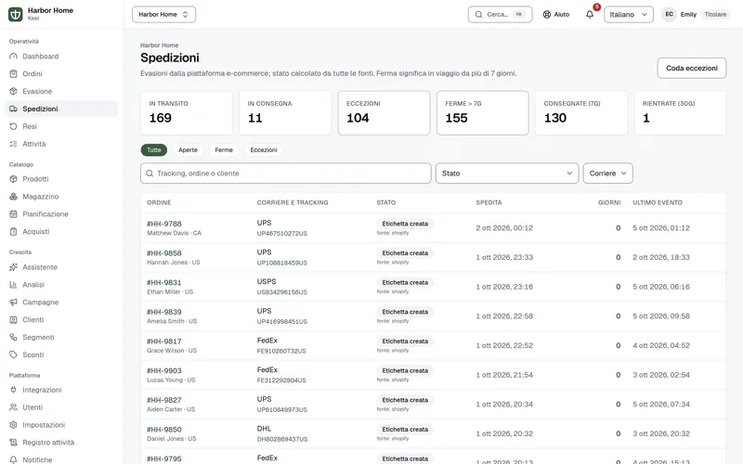Click tracking number FE910260732US
The height and width of the screenshot is (464, 743).
pyautogui.click(x=281, y=351)
